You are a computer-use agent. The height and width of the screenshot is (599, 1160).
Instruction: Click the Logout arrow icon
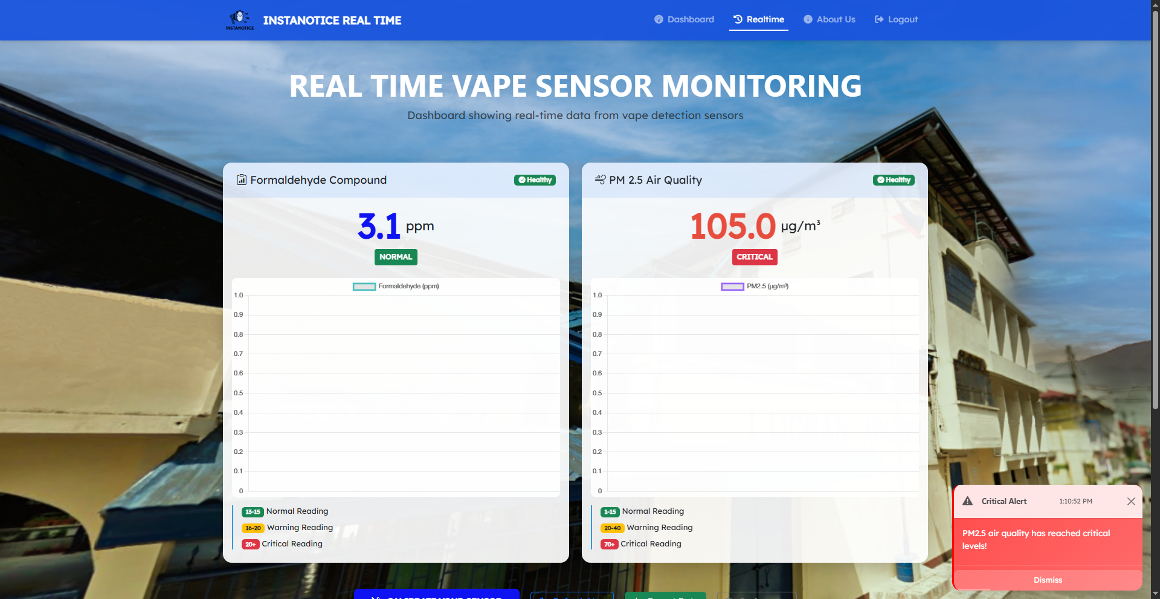[879, 19]
